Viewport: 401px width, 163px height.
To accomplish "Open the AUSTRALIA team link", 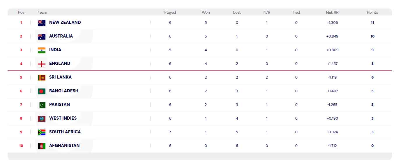I will pos(61,36).
